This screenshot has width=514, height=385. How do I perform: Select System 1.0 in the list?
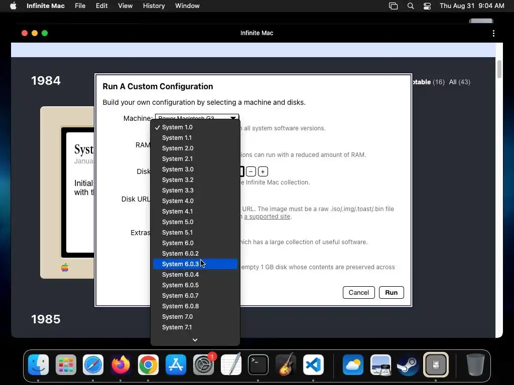(195, 127)
